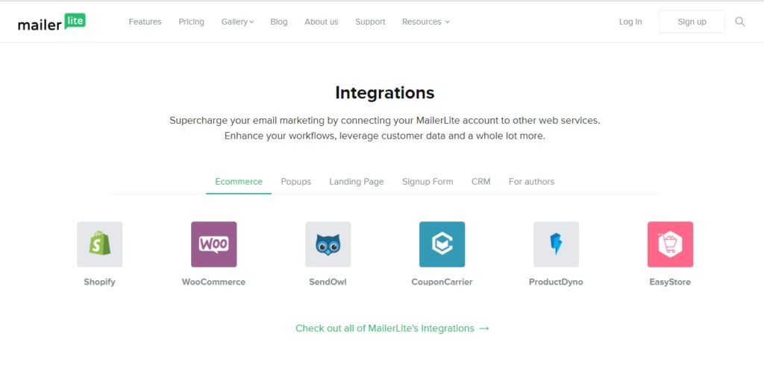The height and width of the screenshot is (368, 764).
Task: Go to the Features page
Action: pos(145,22)
